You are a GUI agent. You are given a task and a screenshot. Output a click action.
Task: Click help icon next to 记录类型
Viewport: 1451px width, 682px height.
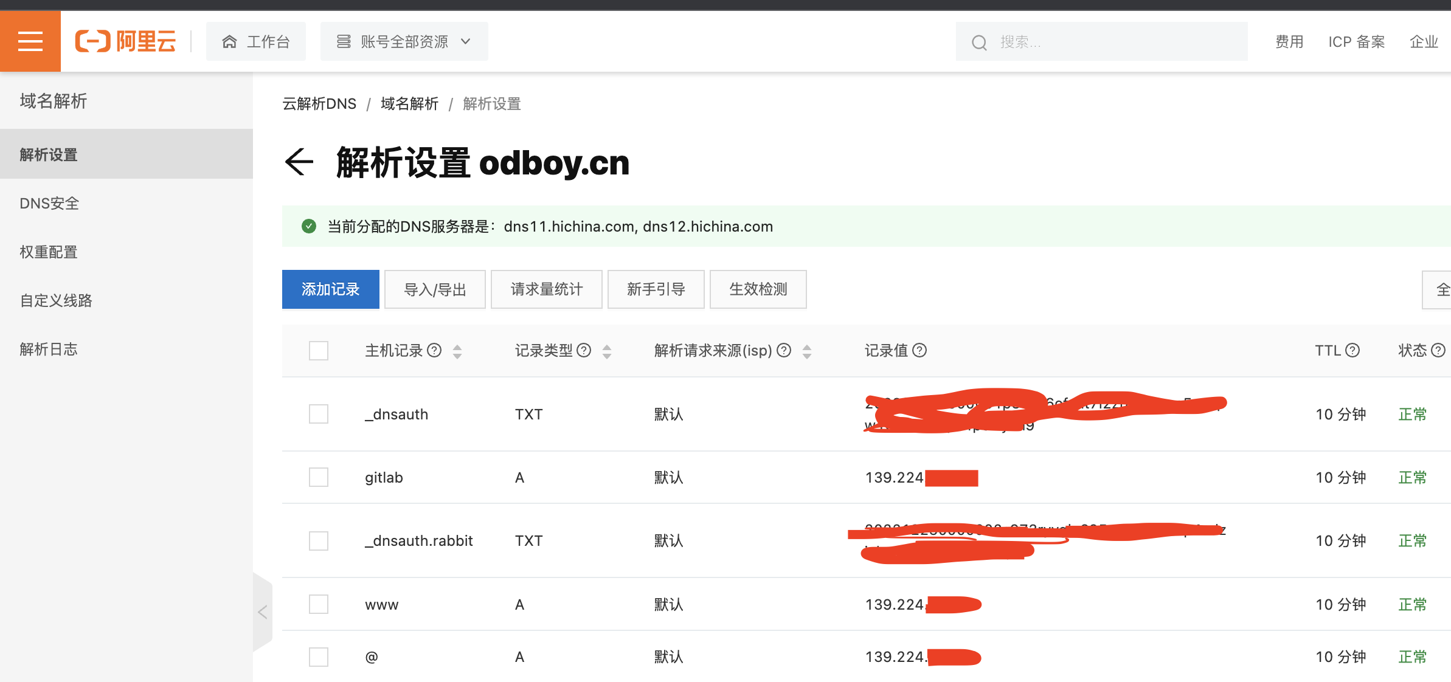click(584, 350)
